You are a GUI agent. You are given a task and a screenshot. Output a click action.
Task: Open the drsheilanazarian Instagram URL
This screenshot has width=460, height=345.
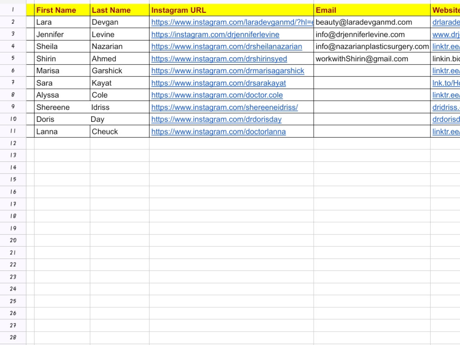coord(227,46)
